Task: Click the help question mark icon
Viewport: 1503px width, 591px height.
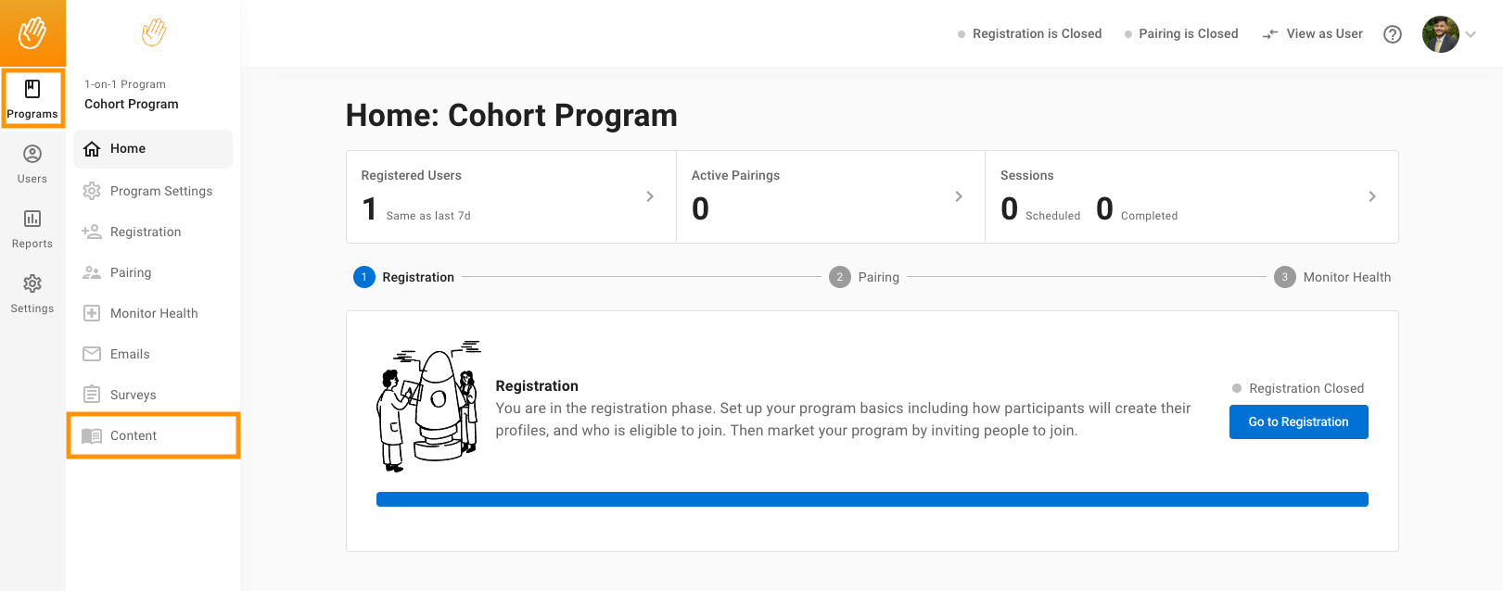Action: click(1393, 34)
